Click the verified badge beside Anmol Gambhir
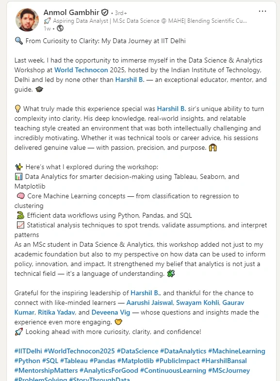Image resolution: width=280 pixels, height=381 pixels. (105, 12)
